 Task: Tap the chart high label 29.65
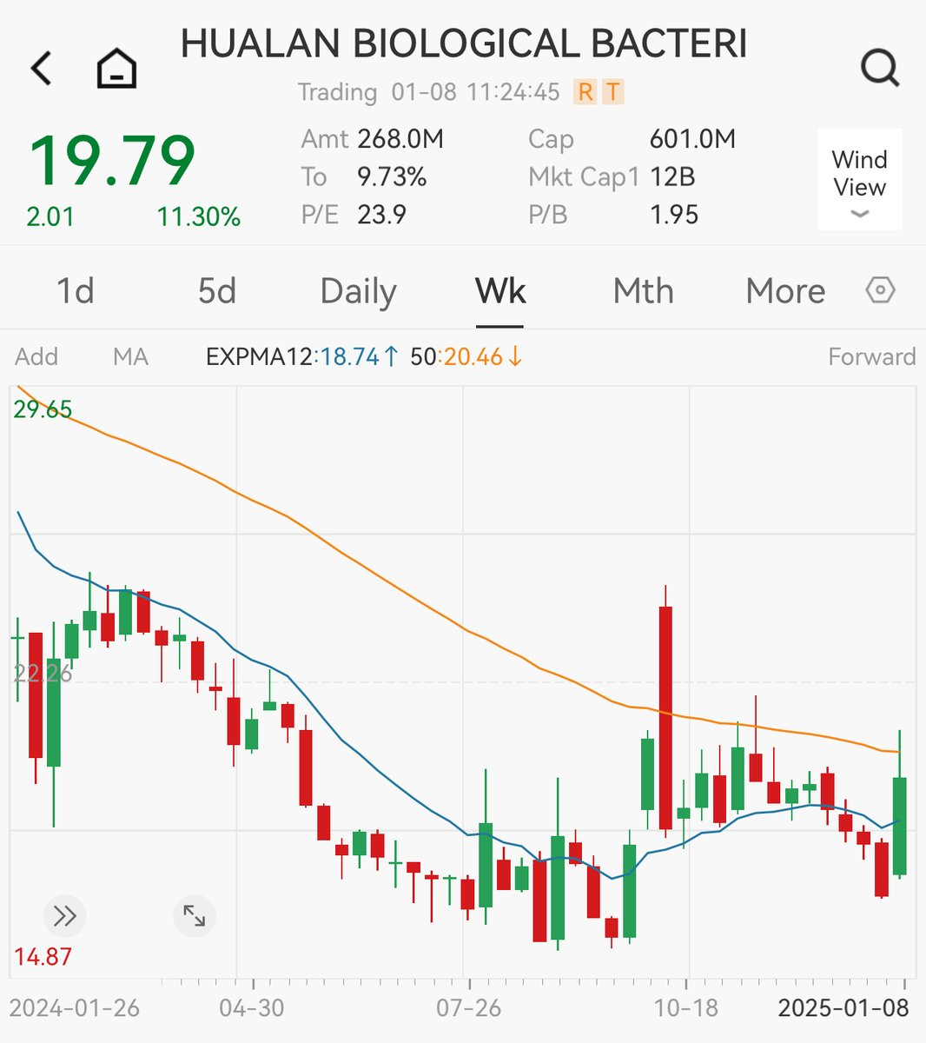coord(43,409)
